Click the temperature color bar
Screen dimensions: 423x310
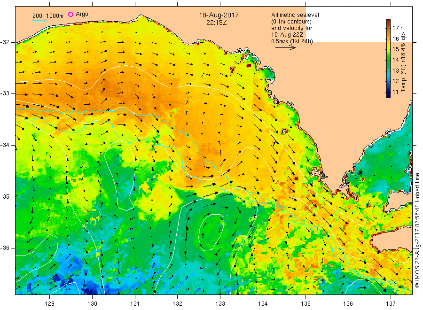pyautogui.click(x=389, y=58)
